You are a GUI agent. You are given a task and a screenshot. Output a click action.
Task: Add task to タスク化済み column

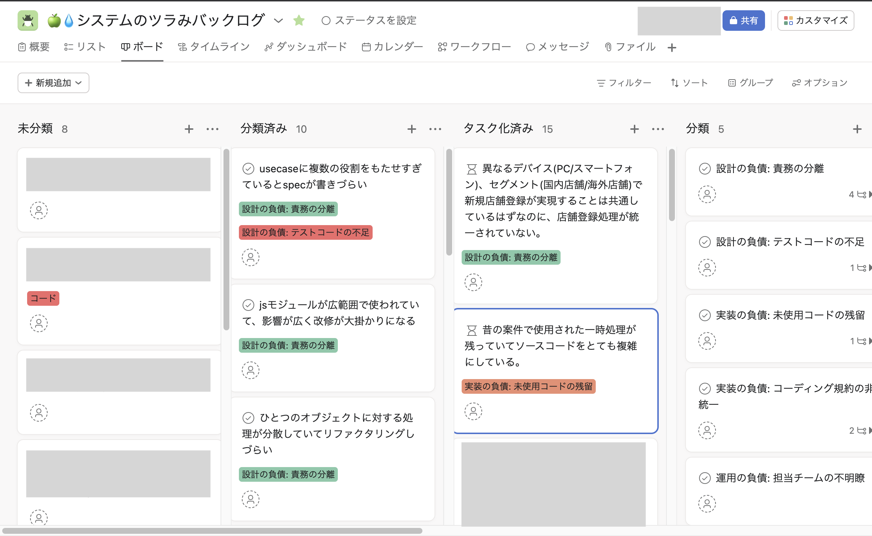(x=634, y=129)
